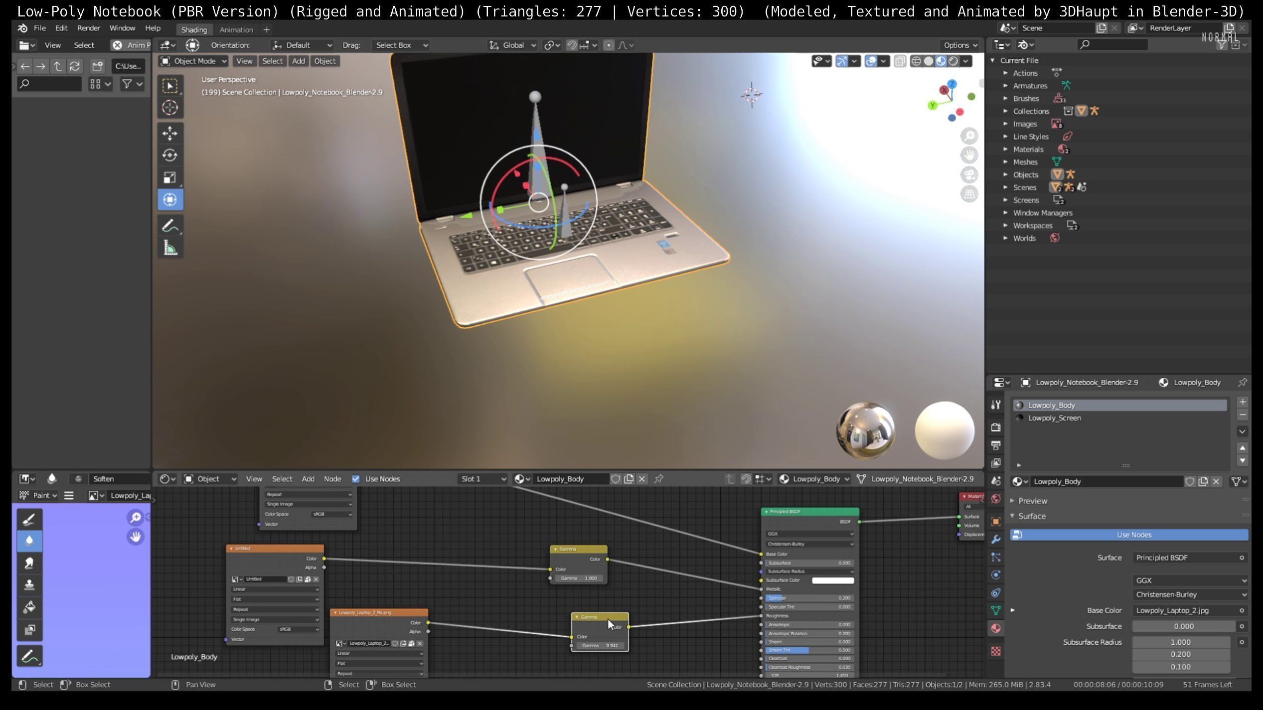The height and width of the screenshot is (710, 1263).
Task: Switch to the Animation workspace tab
Action: (236, 29)
